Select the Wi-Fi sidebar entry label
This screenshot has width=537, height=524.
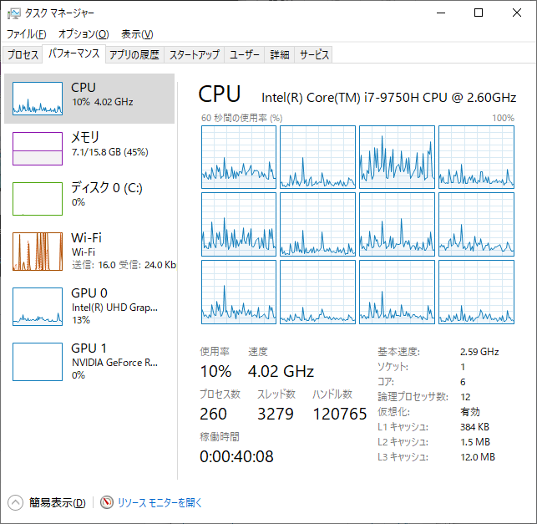point(86,238)
